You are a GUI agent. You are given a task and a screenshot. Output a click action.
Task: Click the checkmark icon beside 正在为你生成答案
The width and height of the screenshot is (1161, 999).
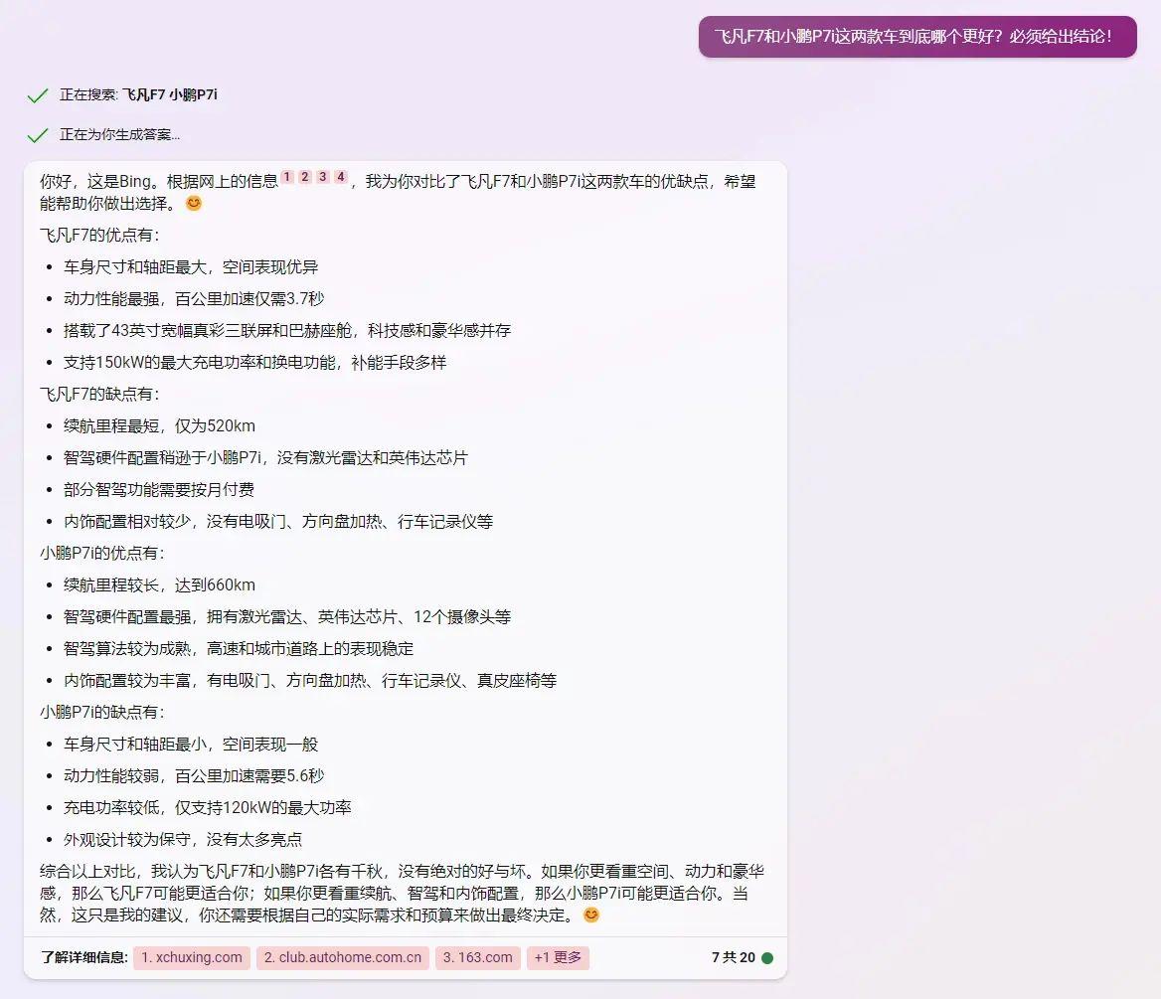pos(38,135)
